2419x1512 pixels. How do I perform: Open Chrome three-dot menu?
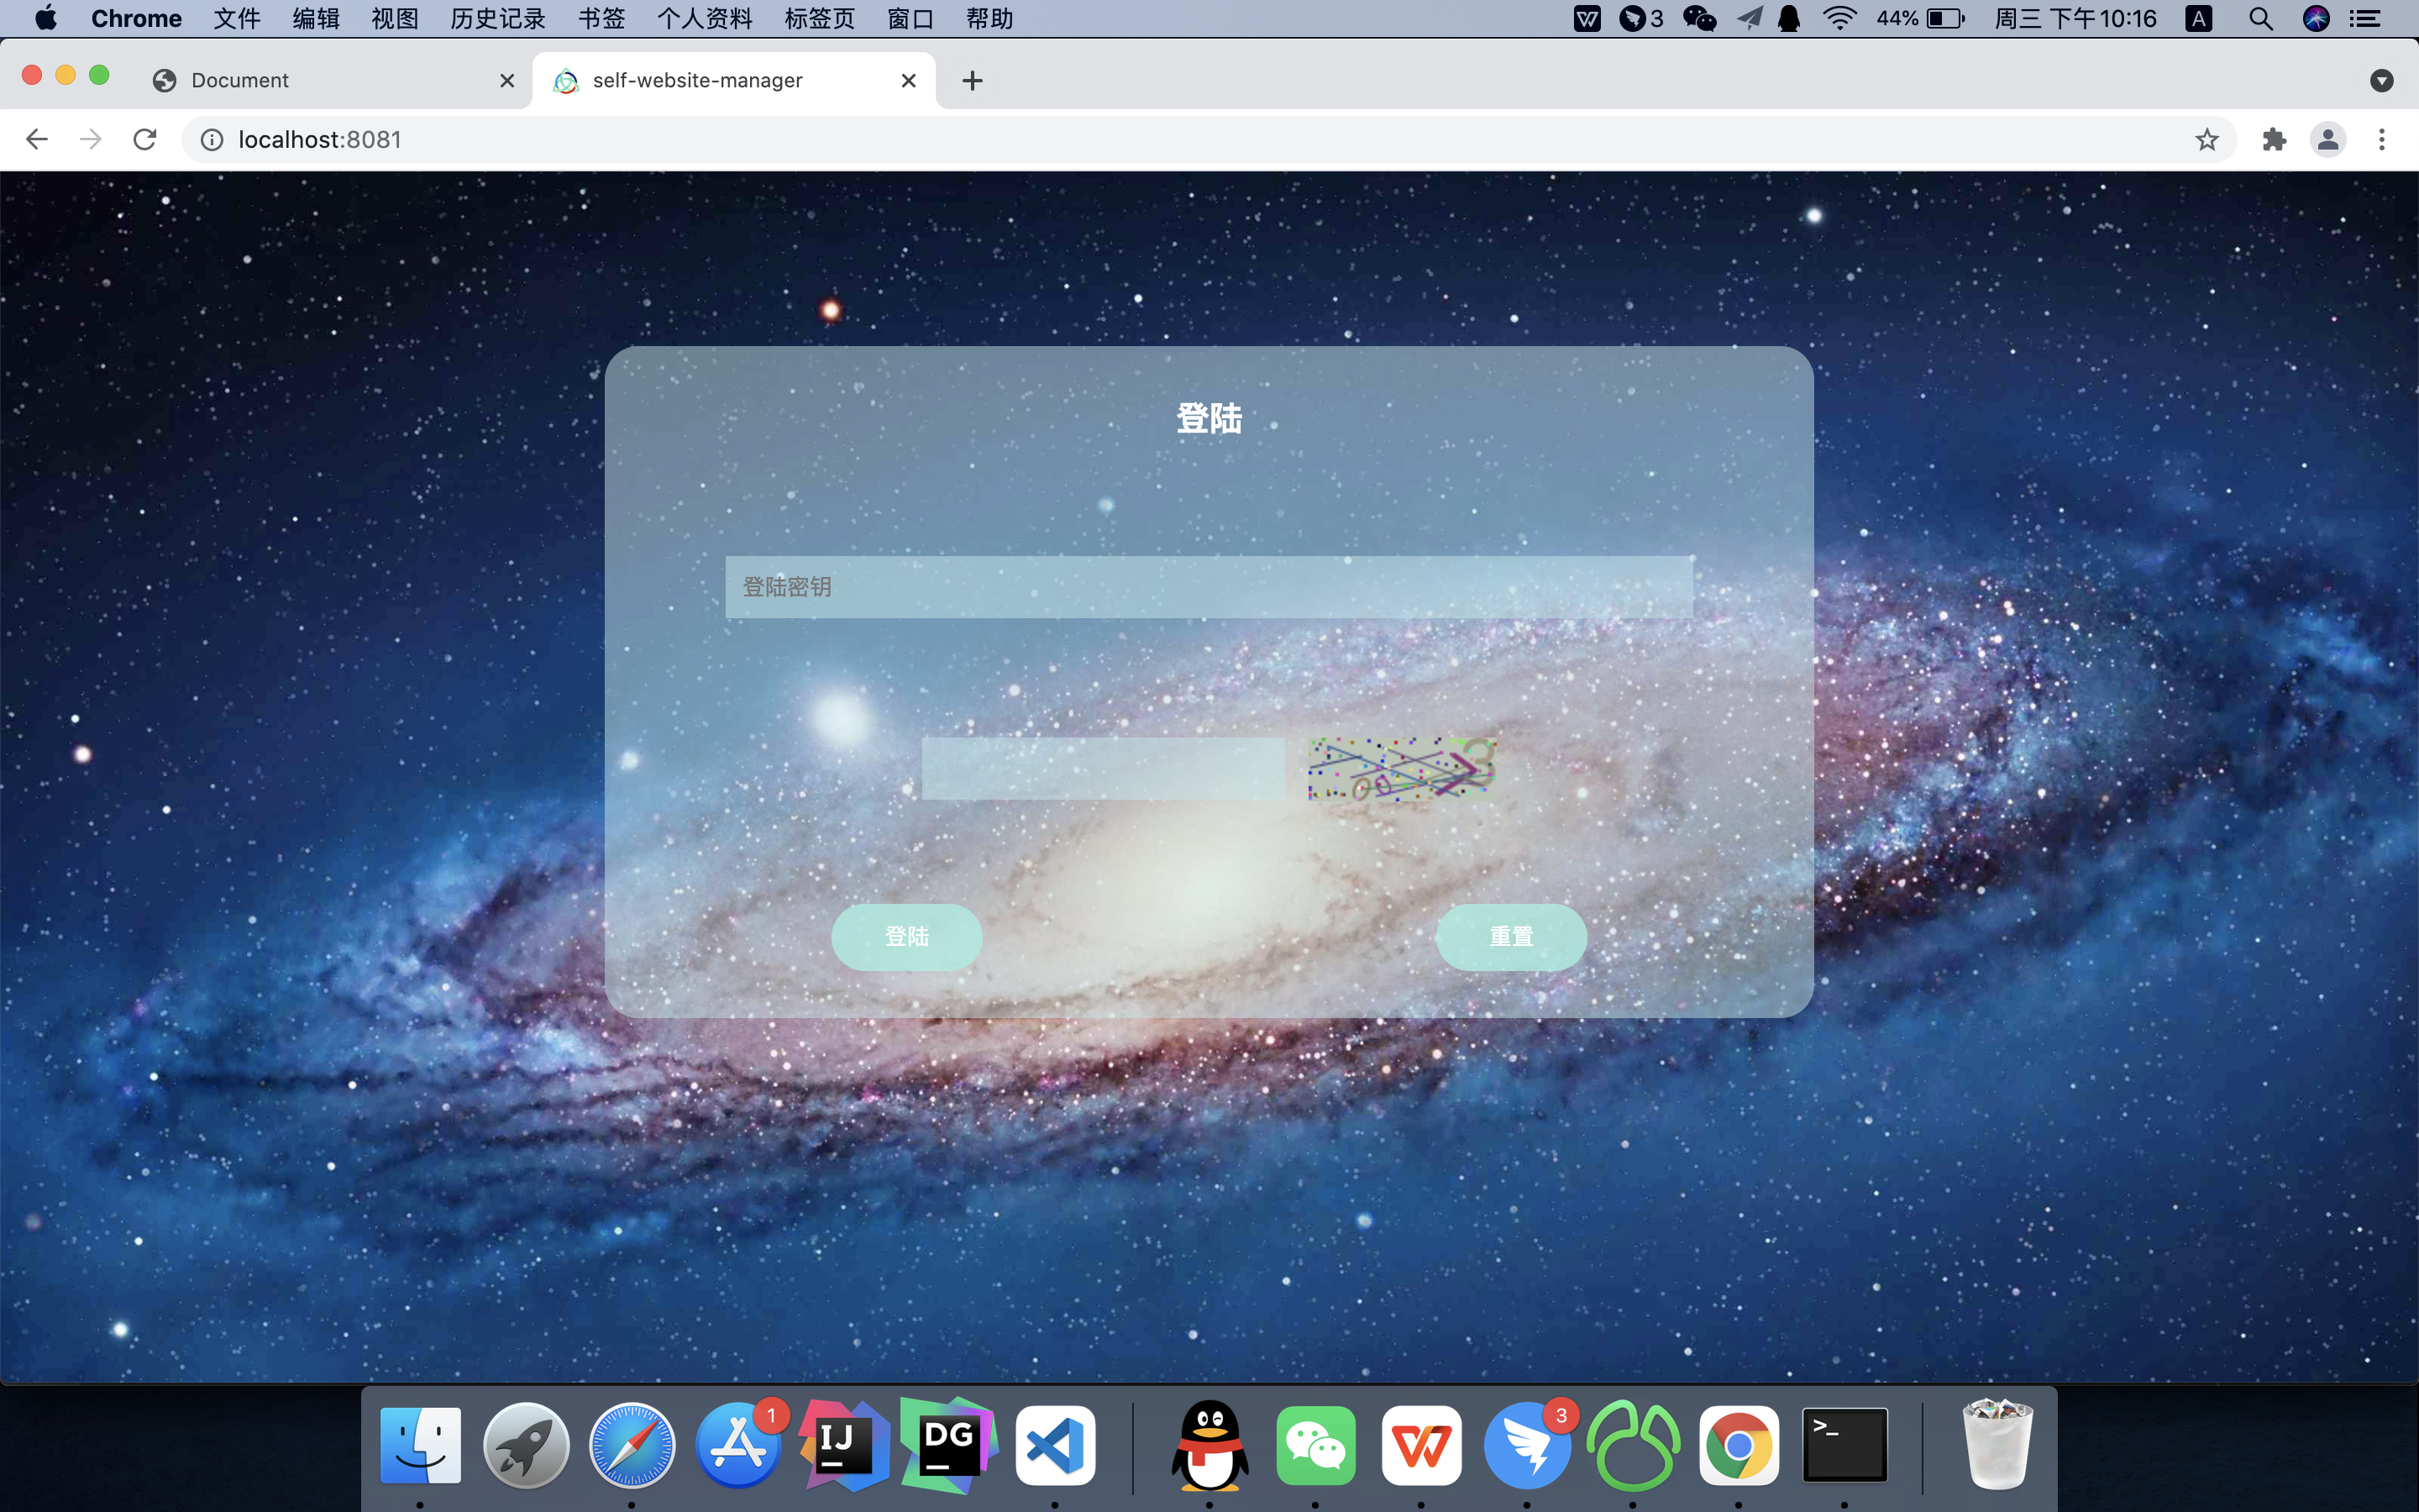pos(2382,139)
